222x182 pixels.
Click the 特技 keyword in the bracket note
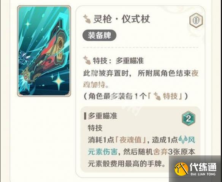[x=170, y=96]
